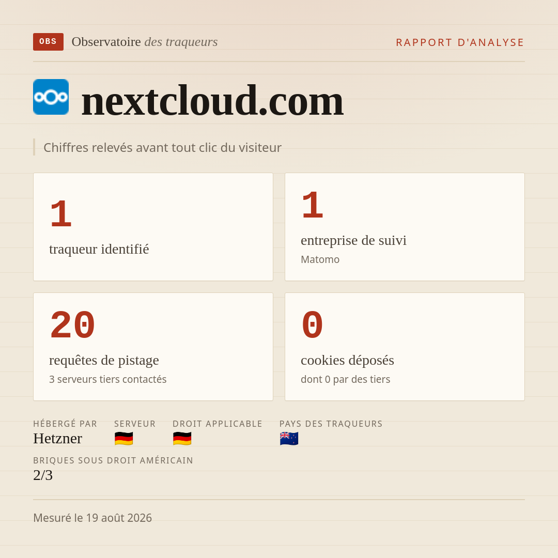Screen dimensions: 558x558
Task: Click the Hetzner host name
Action: (x=58, y=439)
